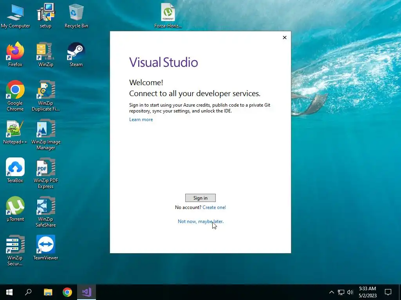The width and height of the screenshot is (401, 300).
Task: Open the notification center icon
Action: (x=388, y=292)
